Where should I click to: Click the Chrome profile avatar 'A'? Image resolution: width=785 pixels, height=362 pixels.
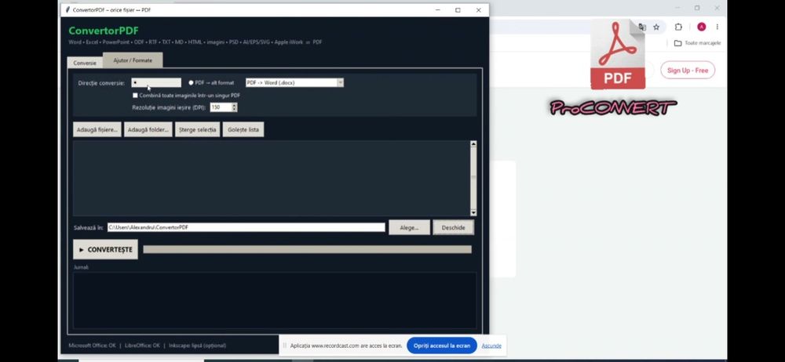pos(701,27)
